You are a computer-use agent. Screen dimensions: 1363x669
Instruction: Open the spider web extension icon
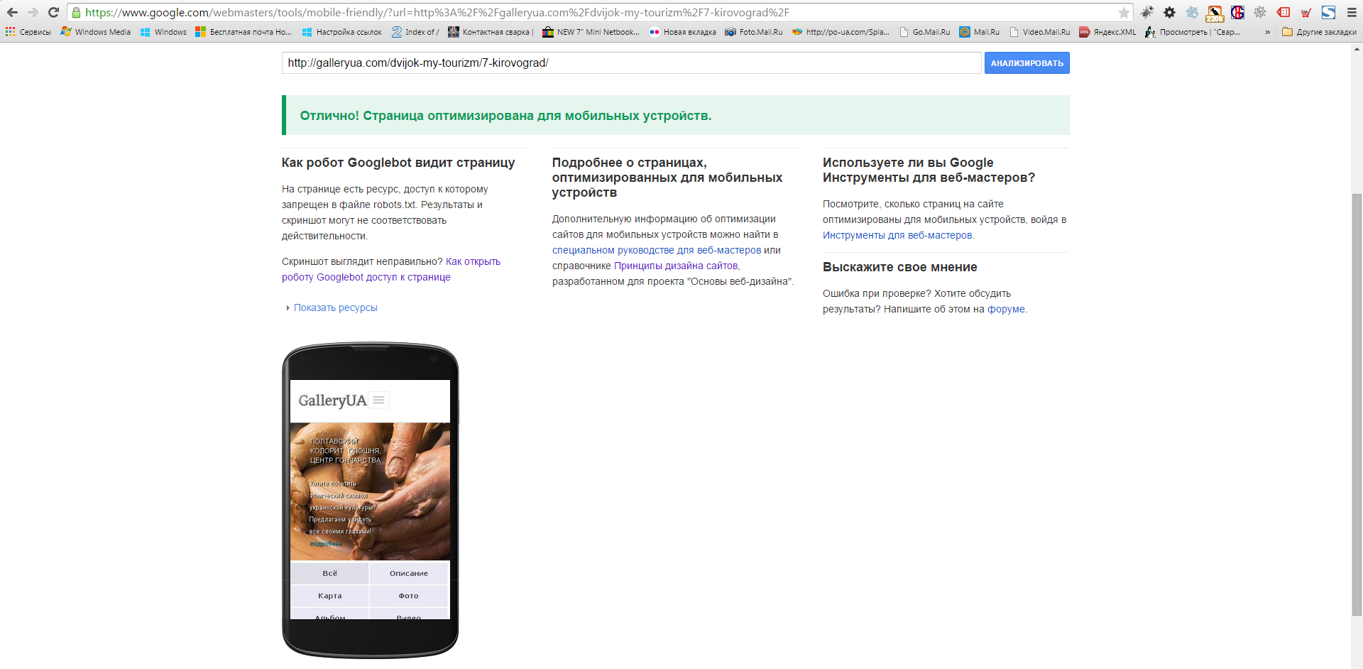point(1193,12)
